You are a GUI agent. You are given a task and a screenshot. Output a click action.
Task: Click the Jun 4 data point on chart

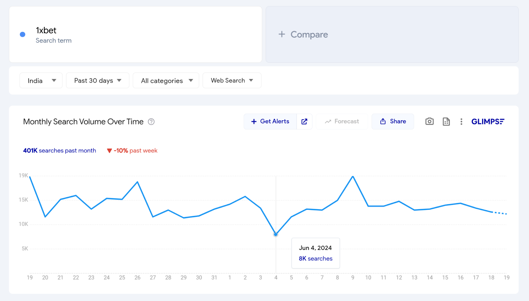(276, 234)
